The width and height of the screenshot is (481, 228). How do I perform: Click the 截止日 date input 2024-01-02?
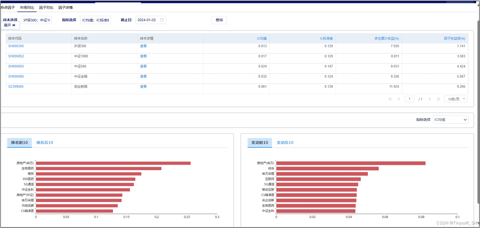click(151, 20)
